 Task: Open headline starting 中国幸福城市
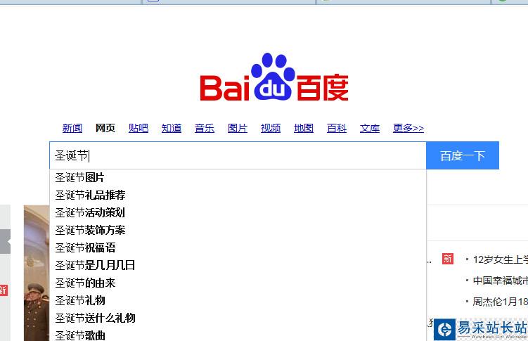[500, 281]
